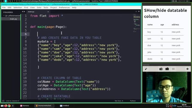Click 'colAge' on line 20
The image size is (192, 108).
pos(43,85)
